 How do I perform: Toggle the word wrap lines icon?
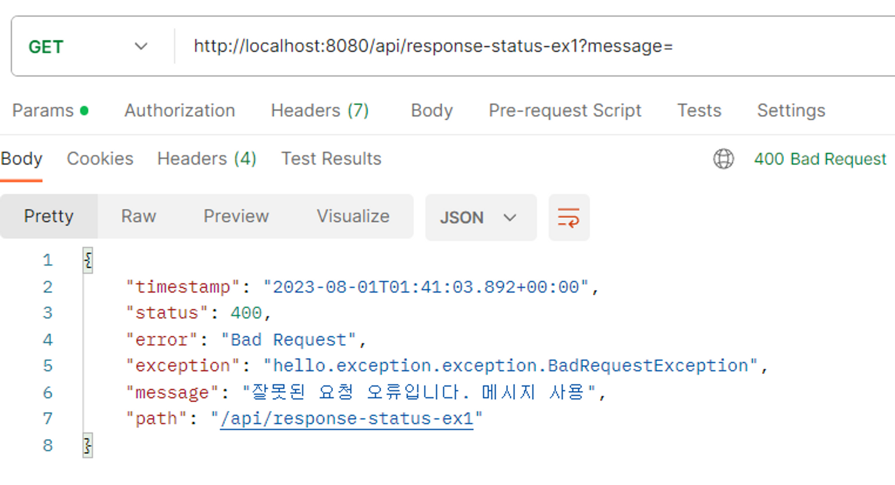(569, 217)
